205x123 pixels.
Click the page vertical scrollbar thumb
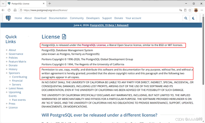tap(203, 50)
